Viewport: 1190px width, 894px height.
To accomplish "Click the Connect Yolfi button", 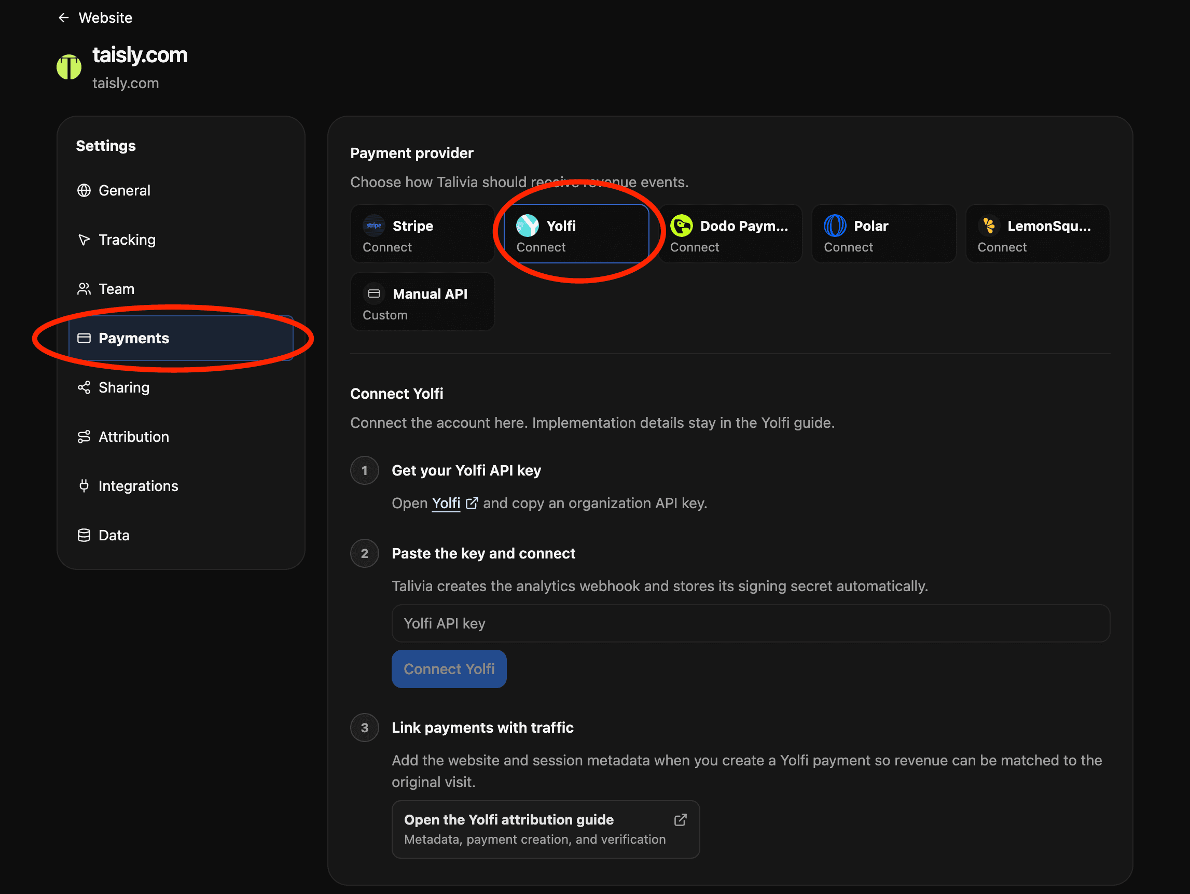I will [449, 669].
